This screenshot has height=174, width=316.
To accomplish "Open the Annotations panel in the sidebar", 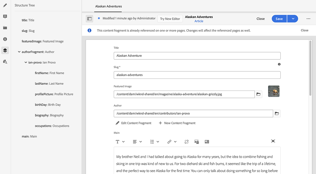I will [5, 17].
